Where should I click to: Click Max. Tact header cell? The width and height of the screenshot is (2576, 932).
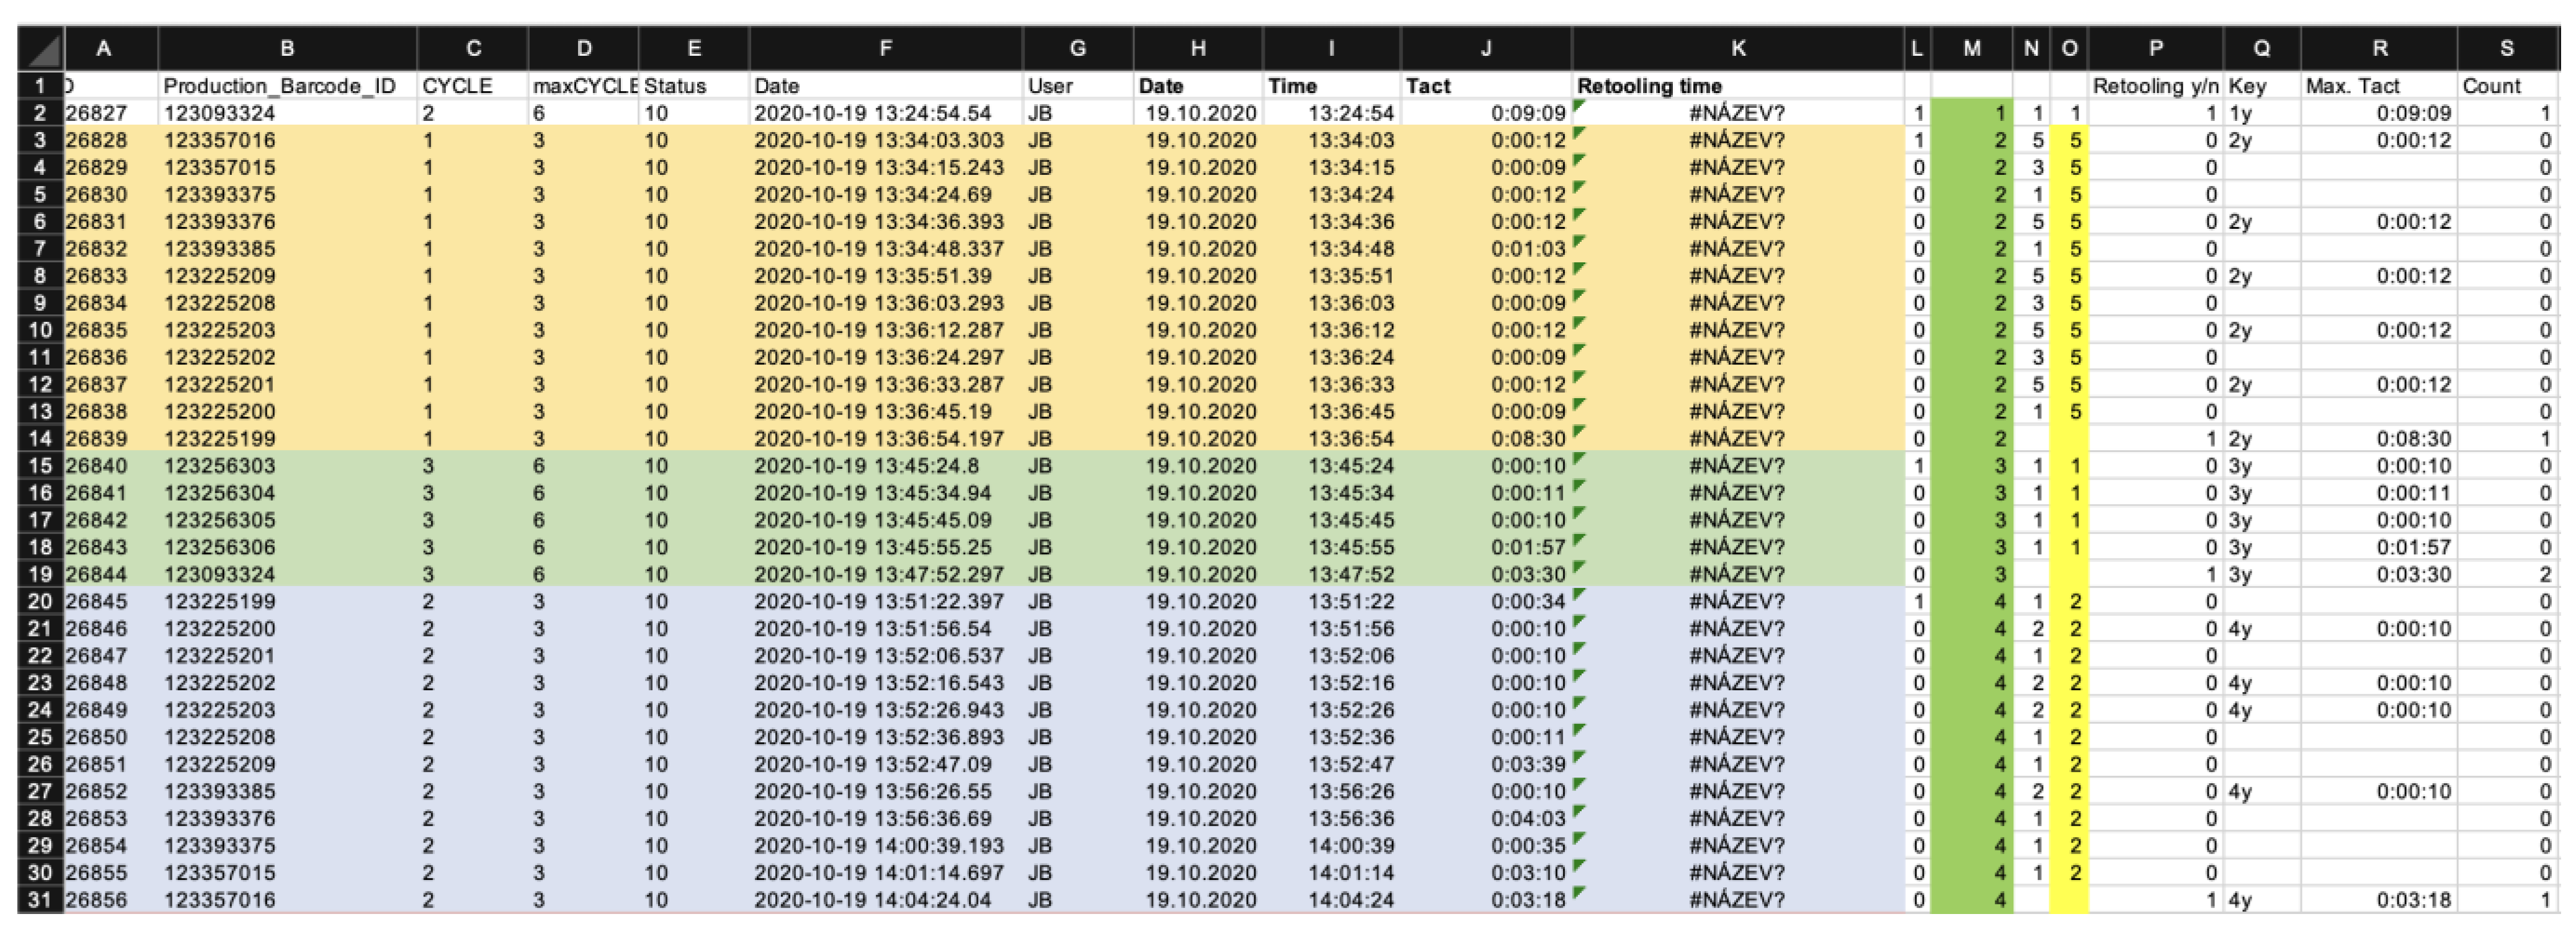2352,86
